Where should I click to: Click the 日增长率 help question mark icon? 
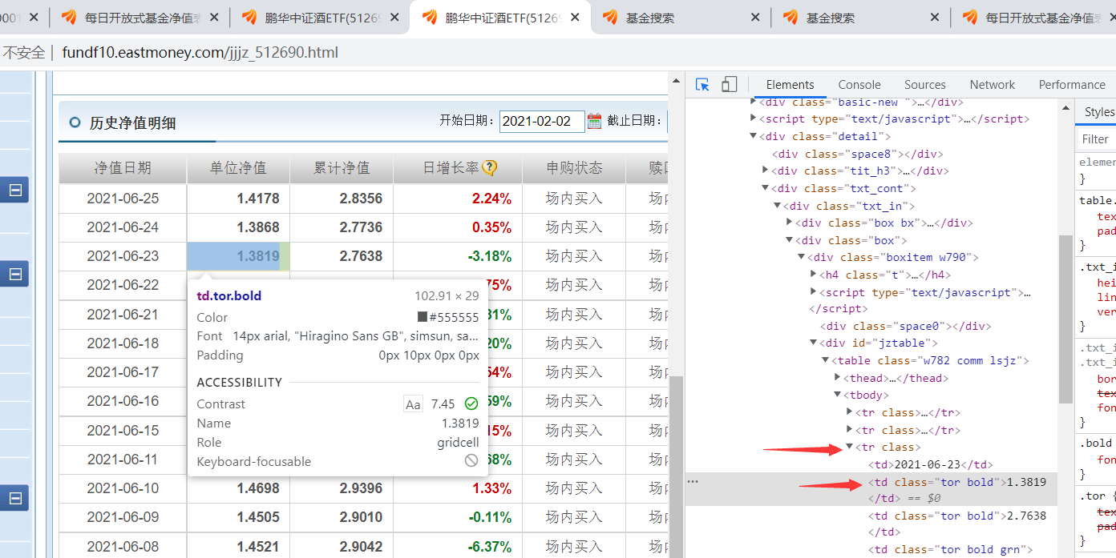pyautogui.click(x=490, y=168)
